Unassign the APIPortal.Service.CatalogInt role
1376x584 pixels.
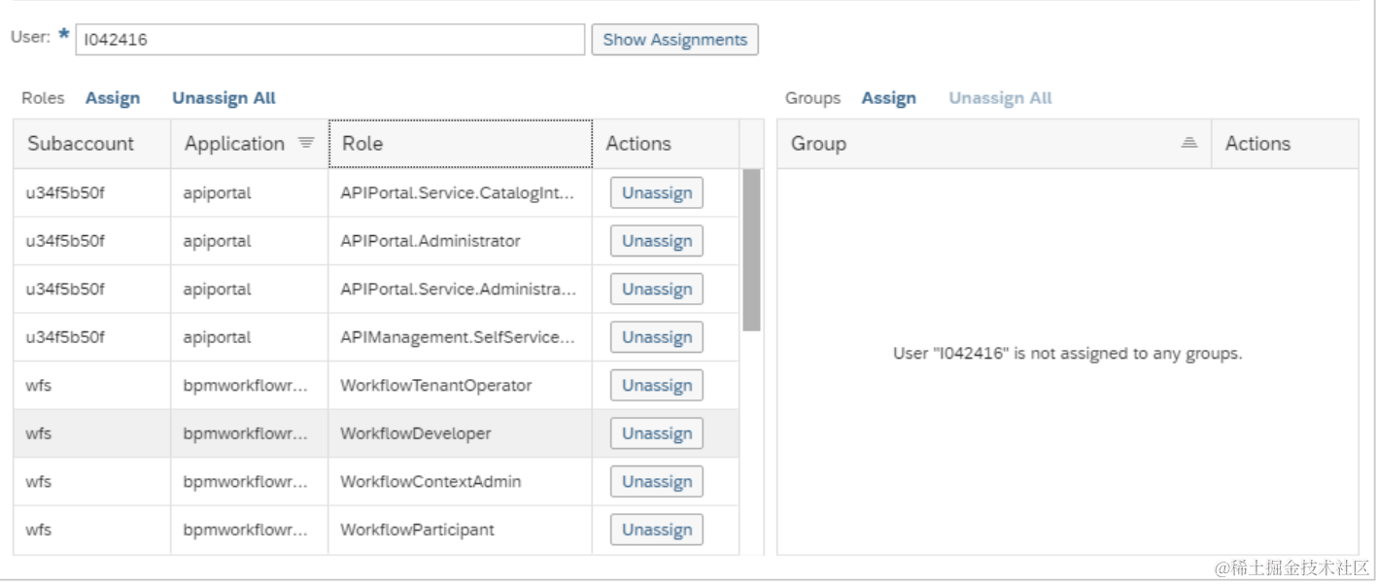click(x=656, y=193)
